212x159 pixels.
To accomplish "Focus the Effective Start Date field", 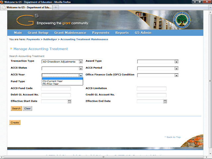I will coord(54,101).
